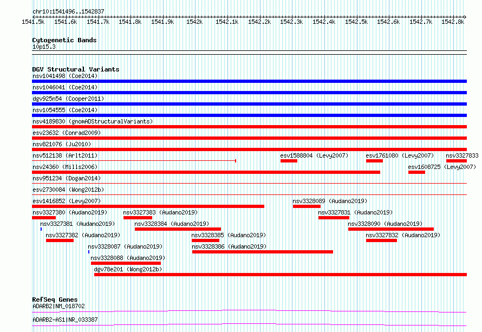Click nsv3328088 (Audano2019) label
The width and height of the screenshot is (482, 332).
click(x=128, y=258)
